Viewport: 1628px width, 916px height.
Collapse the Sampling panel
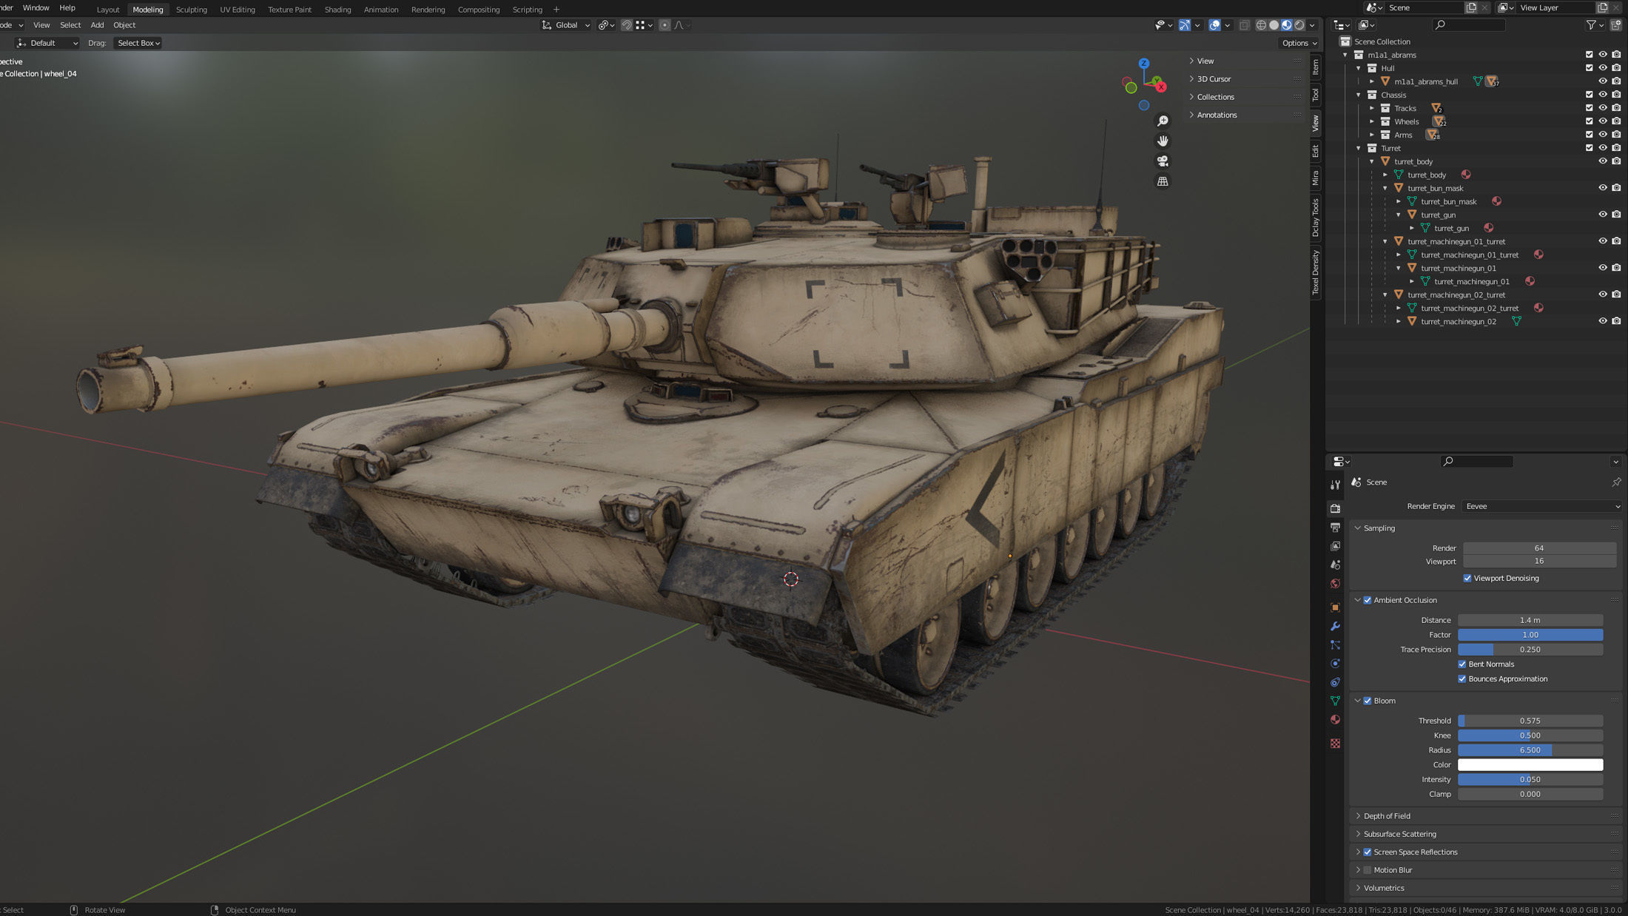1379,528
